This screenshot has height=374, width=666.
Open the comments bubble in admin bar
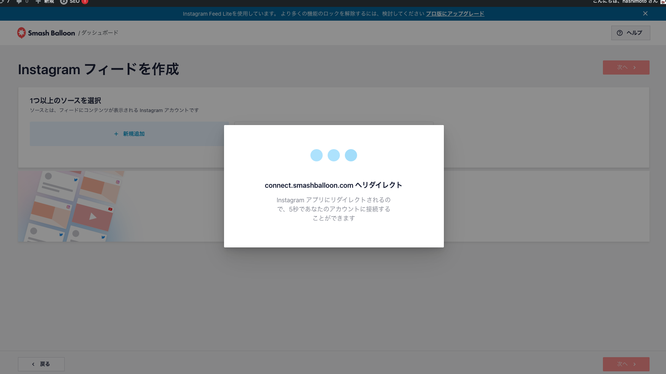pyautogui.click(x=22, y=2)
